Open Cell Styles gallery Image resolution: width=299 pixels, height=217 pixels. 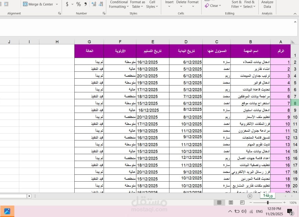tap(152, 4)
